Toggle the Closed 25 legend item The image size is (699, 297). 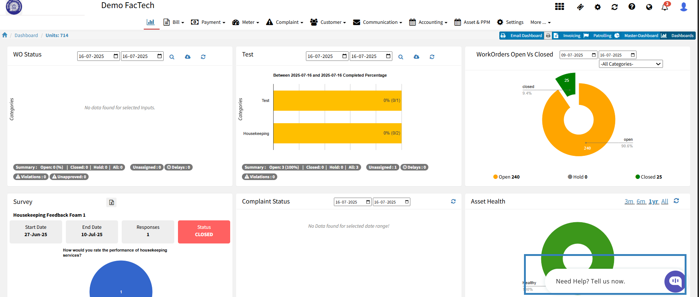click(x=648, y=177)
